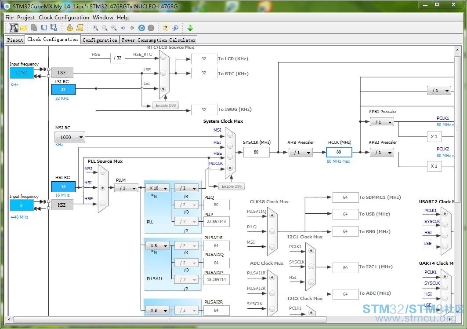Viewport: 467px width, 329px height.
Task: Select PLLCLK in System Clock Mux
Action: tap(230, 168)
